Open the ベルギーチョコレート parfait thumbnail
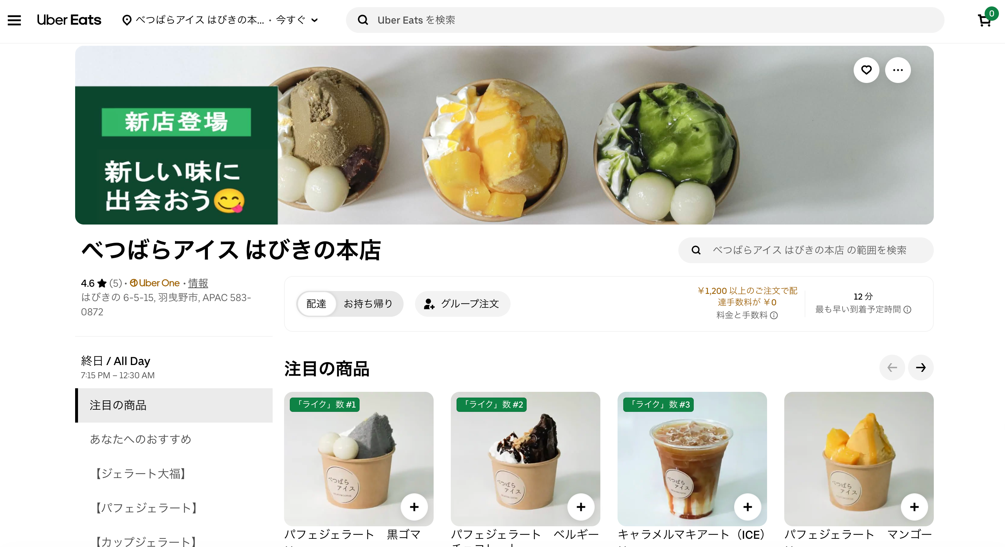 tap(525, 458)
